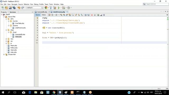Toggle the Rectangular Selection icon
Screen dimensions: 169x95
(73, 15)
